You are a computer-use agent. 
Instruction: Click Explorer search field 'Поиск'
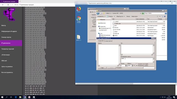(154, 13)
